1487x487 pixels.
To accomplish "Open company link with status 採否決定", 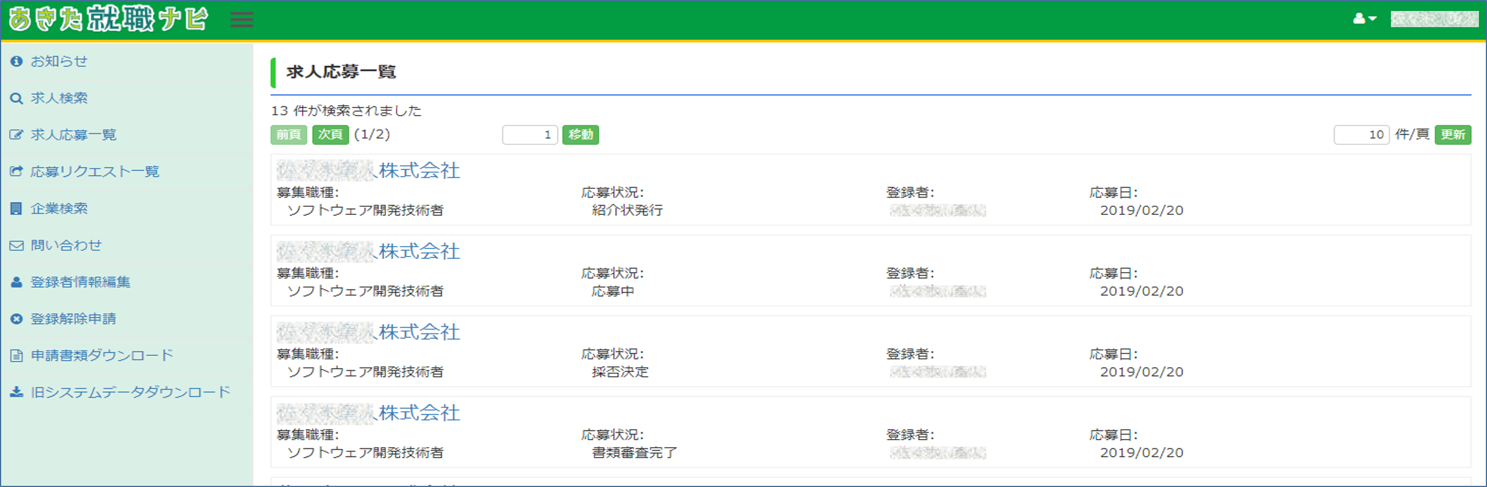I will tap(368, 332).
